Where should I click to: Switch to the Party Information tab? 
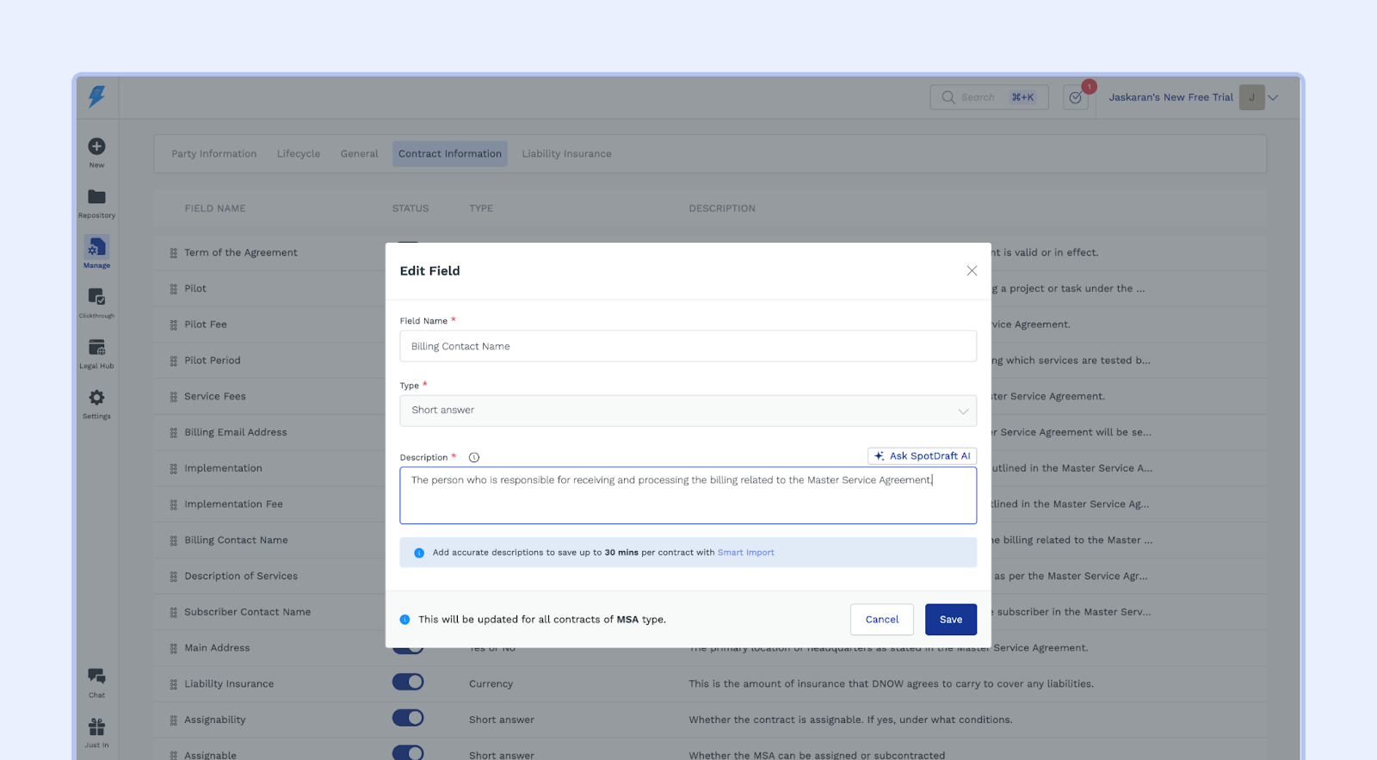[213, 154]
